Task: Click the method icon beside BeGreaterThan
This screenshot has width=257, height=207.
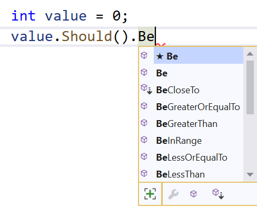Action: [x=144, y=123]
